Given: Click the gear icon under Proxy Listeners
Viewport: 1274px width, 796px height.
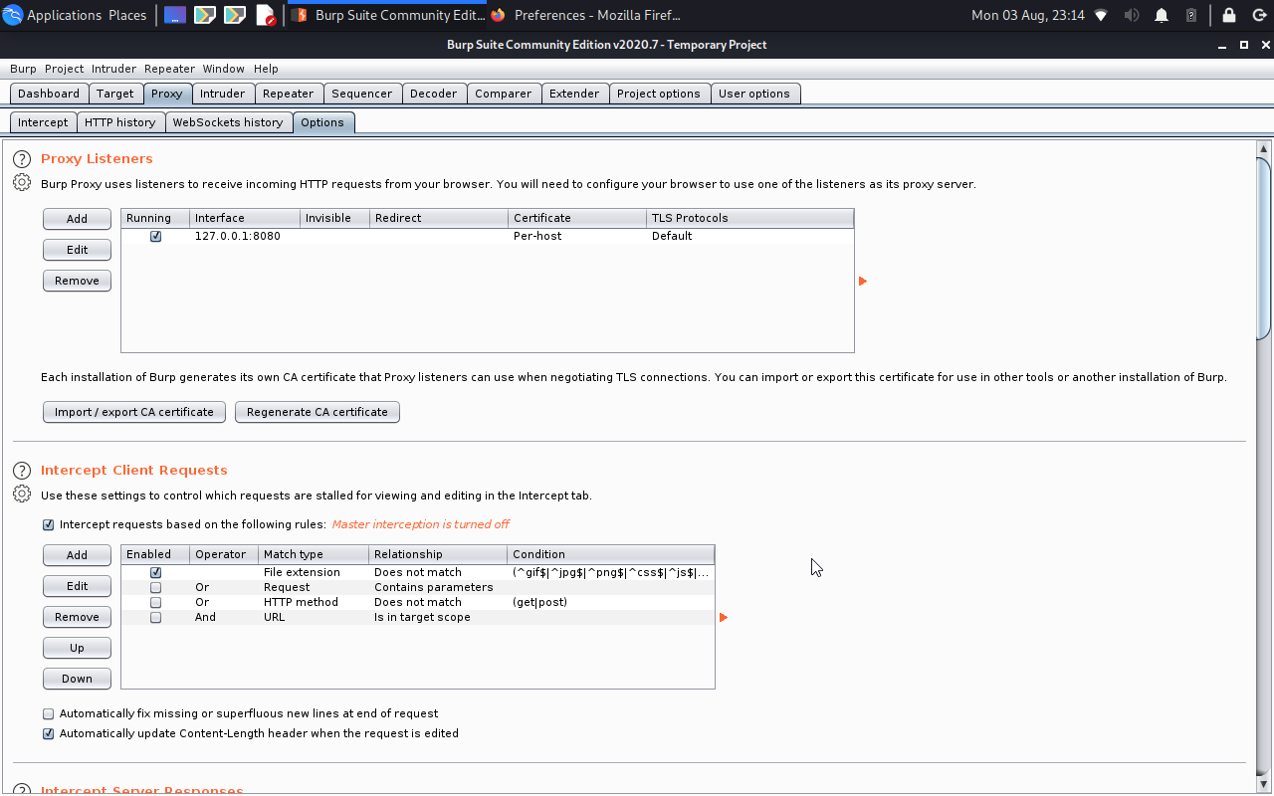Looking at the screenshot, I should tap(21, 182).
